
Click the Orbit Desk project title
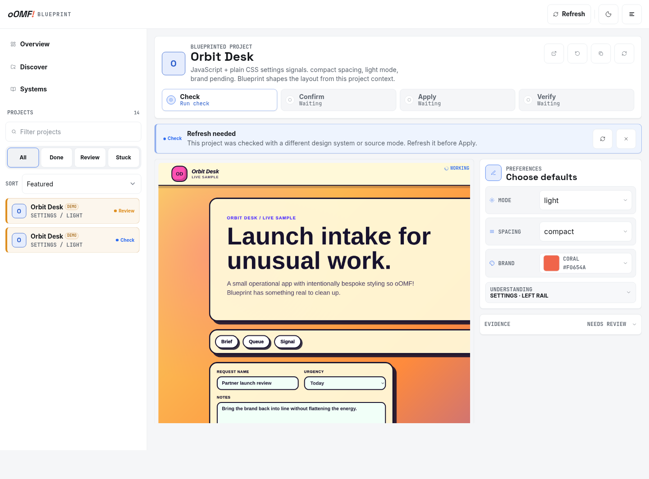click(x=222, y=57)
